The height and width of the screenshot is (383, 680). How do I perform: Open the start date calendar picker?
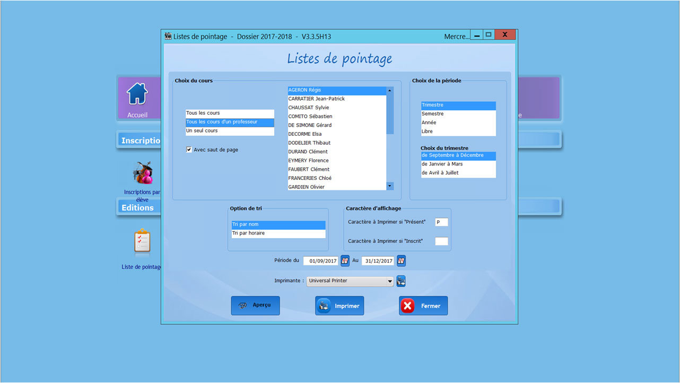click(x=345, y=261)
